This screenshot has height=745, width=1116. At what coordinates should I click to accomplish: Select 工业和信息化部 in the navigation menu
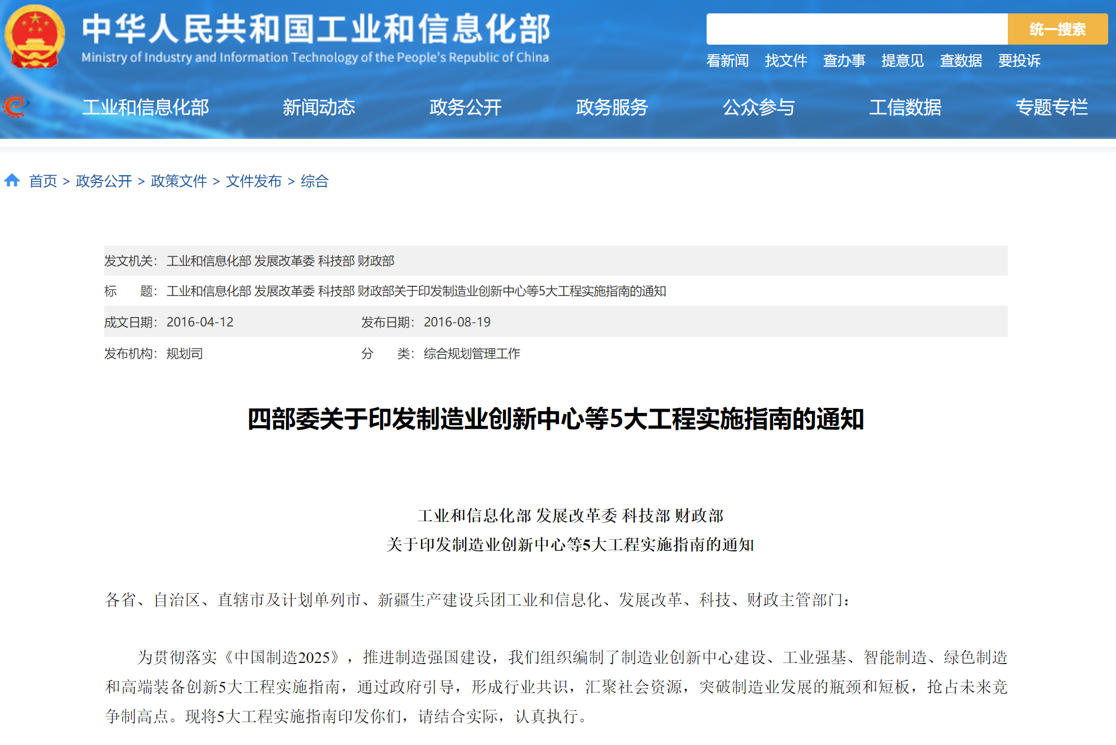(146, 107)
